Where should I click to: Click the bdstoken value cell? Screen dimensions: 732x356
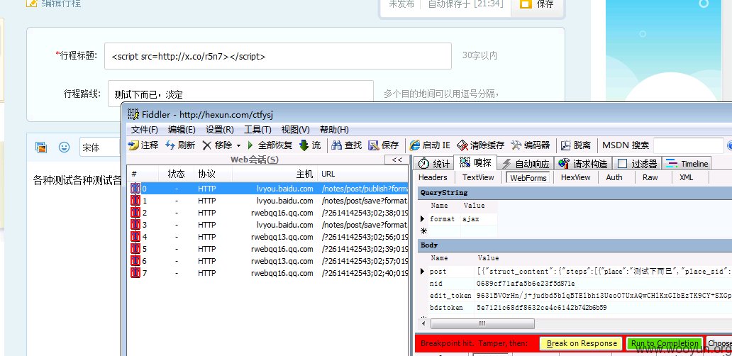pyautogui.click(x=603, y=308)
